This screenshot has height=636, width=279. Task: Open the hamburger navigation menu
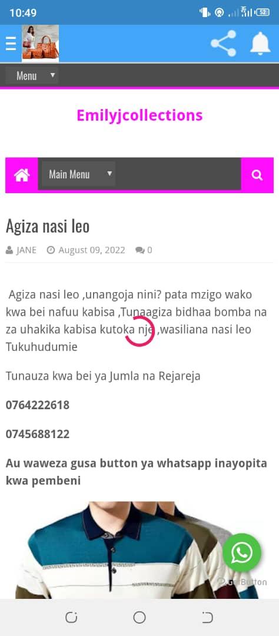coord(11,44)
